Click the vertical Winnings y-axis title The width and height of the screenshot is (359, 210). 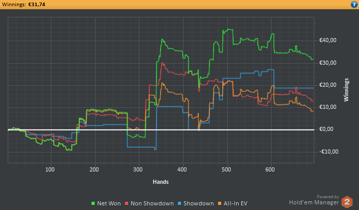click(x=346, y=90)
